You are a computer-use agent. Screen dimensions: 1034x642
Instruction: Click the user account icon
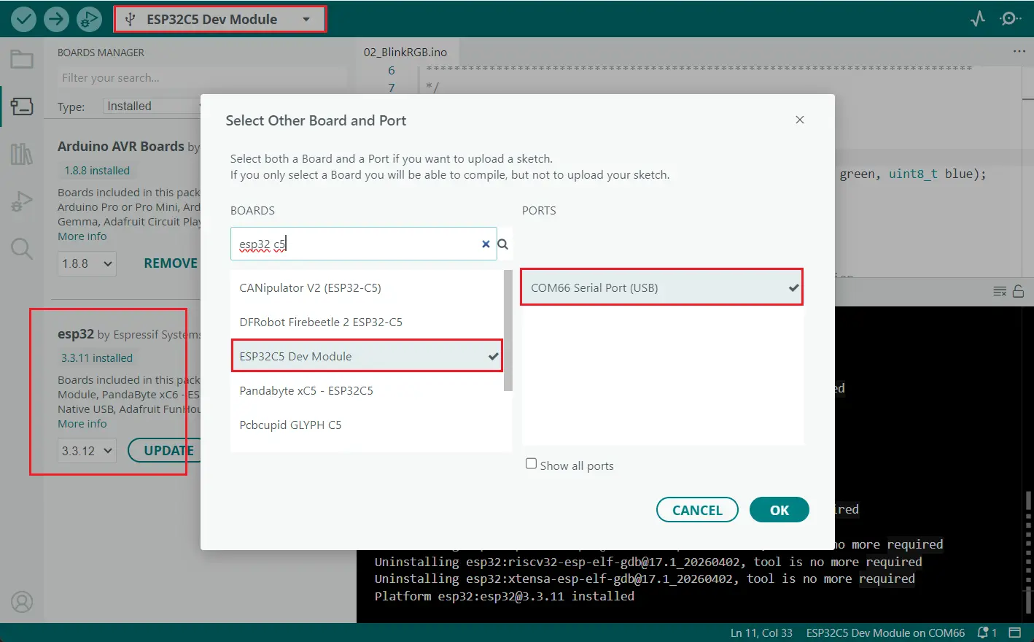[22, 602]
